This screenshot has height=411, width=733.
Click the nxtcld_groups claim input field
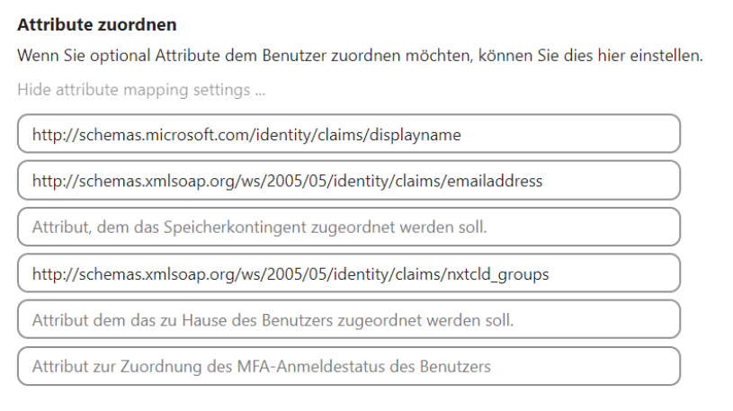pyautogui.click(x=348, y=273)
